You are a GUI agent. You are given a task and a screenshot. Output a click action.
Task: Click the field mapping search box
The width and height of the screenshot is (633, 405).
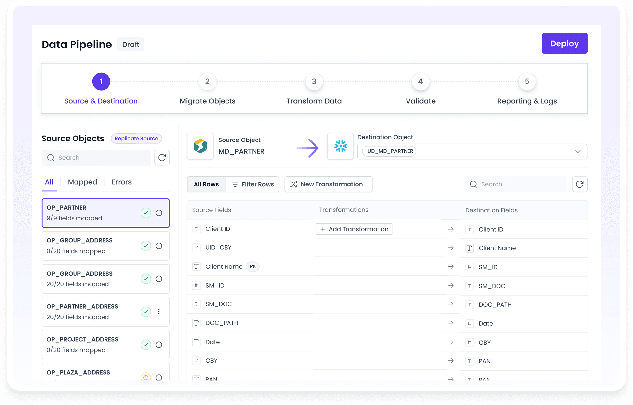515,184
